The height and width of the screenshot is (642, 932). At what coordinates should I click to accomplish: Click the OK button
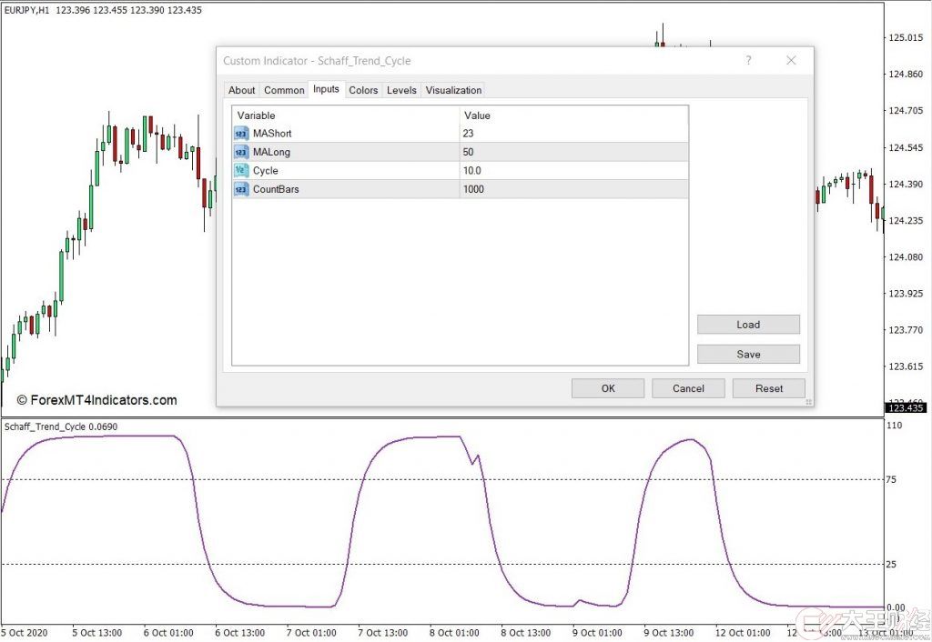click(607, 388)
